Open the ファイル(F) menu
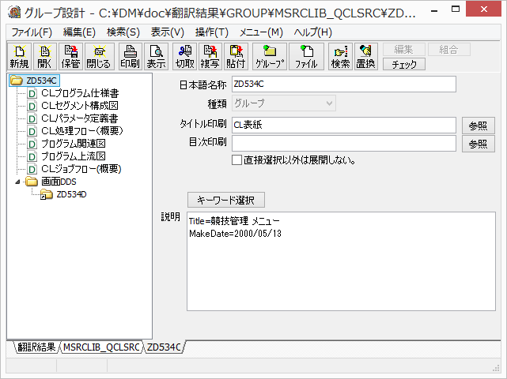This screenshot has height=379, width=507. (x=32, y=32)
